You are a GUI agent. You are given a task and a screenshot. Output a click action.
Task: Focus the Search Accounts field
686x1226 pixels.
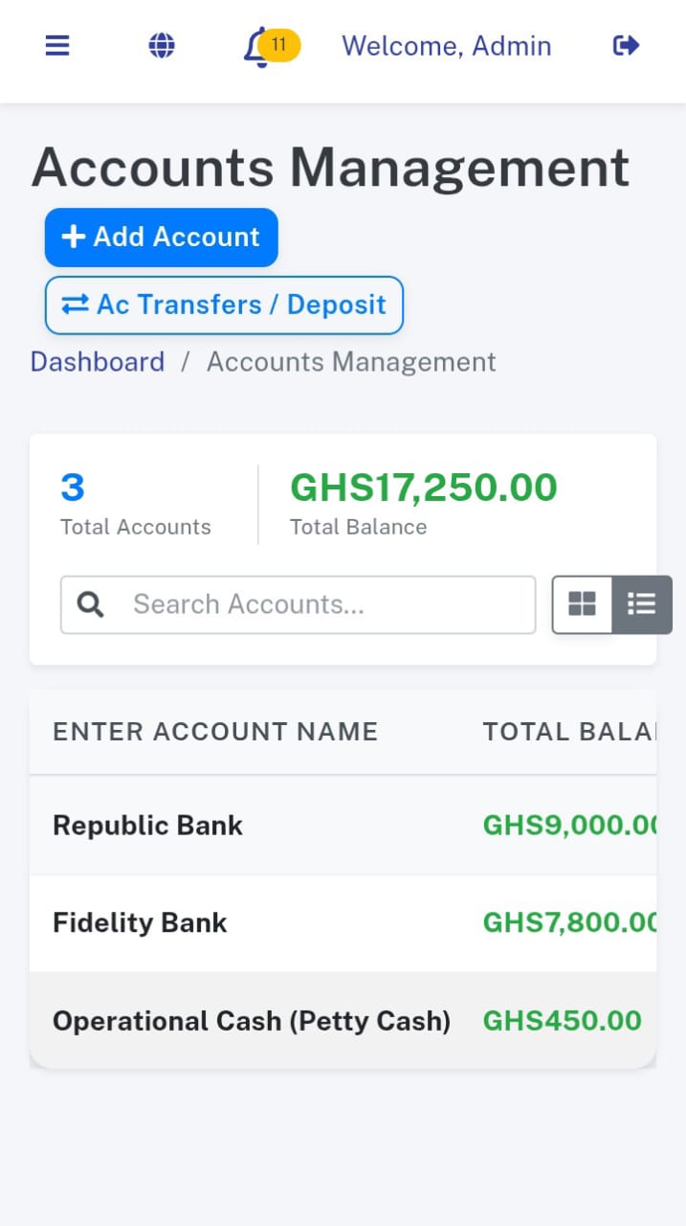tap(325, 604)
